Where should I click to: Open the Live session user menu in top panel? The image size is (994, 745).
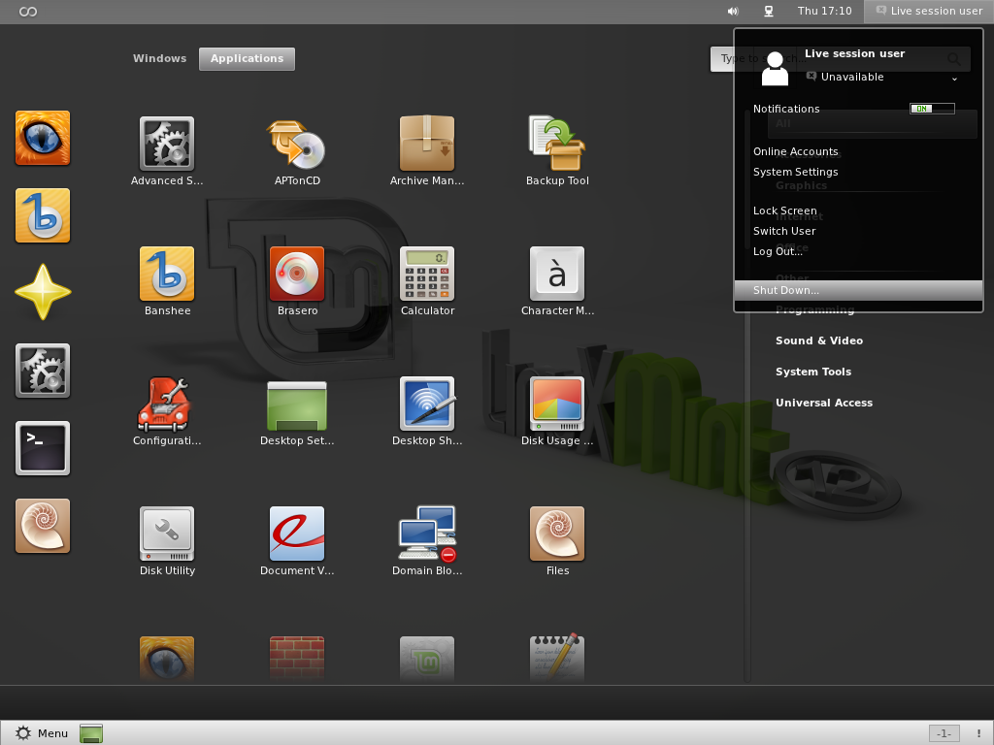[929, 11]
